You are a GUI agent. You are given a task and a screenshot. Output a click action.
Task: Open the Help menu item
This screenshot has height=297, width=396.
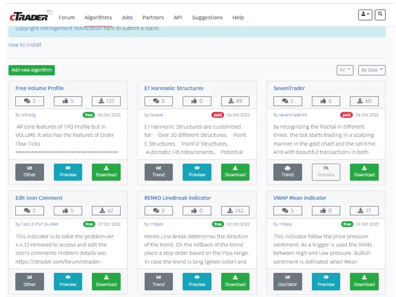tap(238, 18)
